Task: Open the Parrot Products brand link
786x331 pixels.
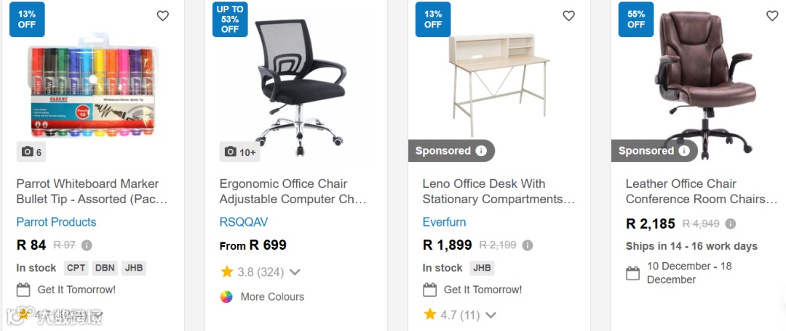Action: 56,222
